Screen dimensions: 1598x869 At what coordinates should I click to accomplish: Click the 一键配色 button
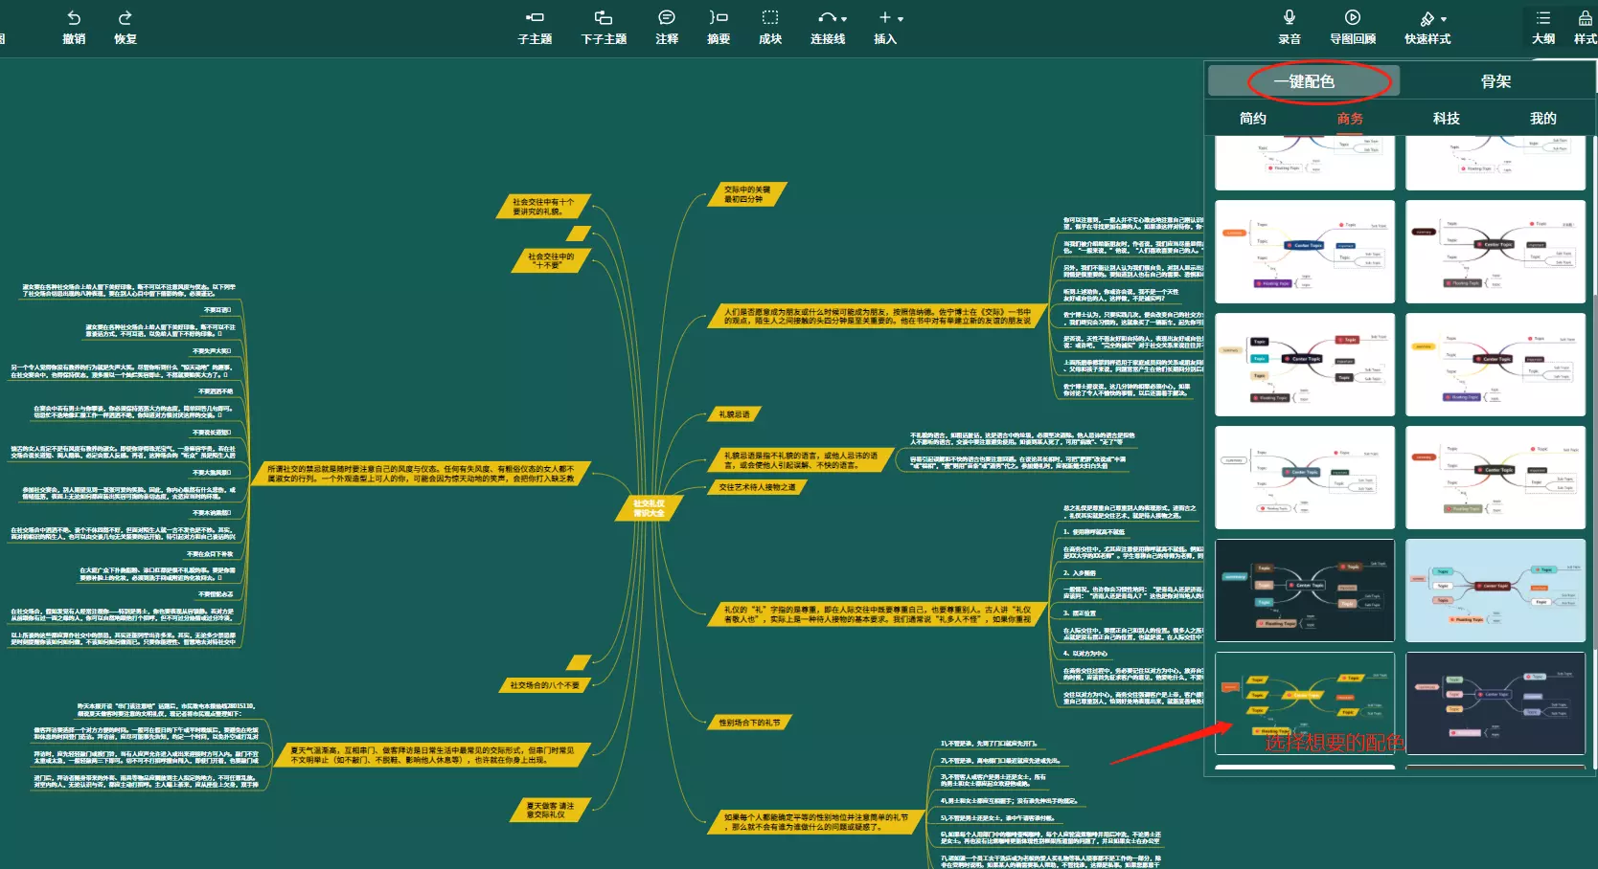click(1304, 81)
